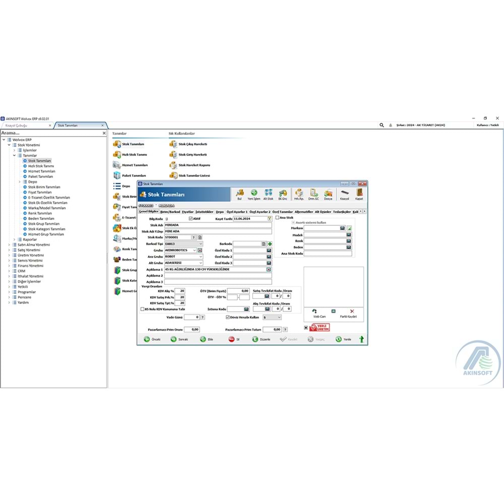
Task: Open the Fiyatlar tab
Action: tap(187, 212)
